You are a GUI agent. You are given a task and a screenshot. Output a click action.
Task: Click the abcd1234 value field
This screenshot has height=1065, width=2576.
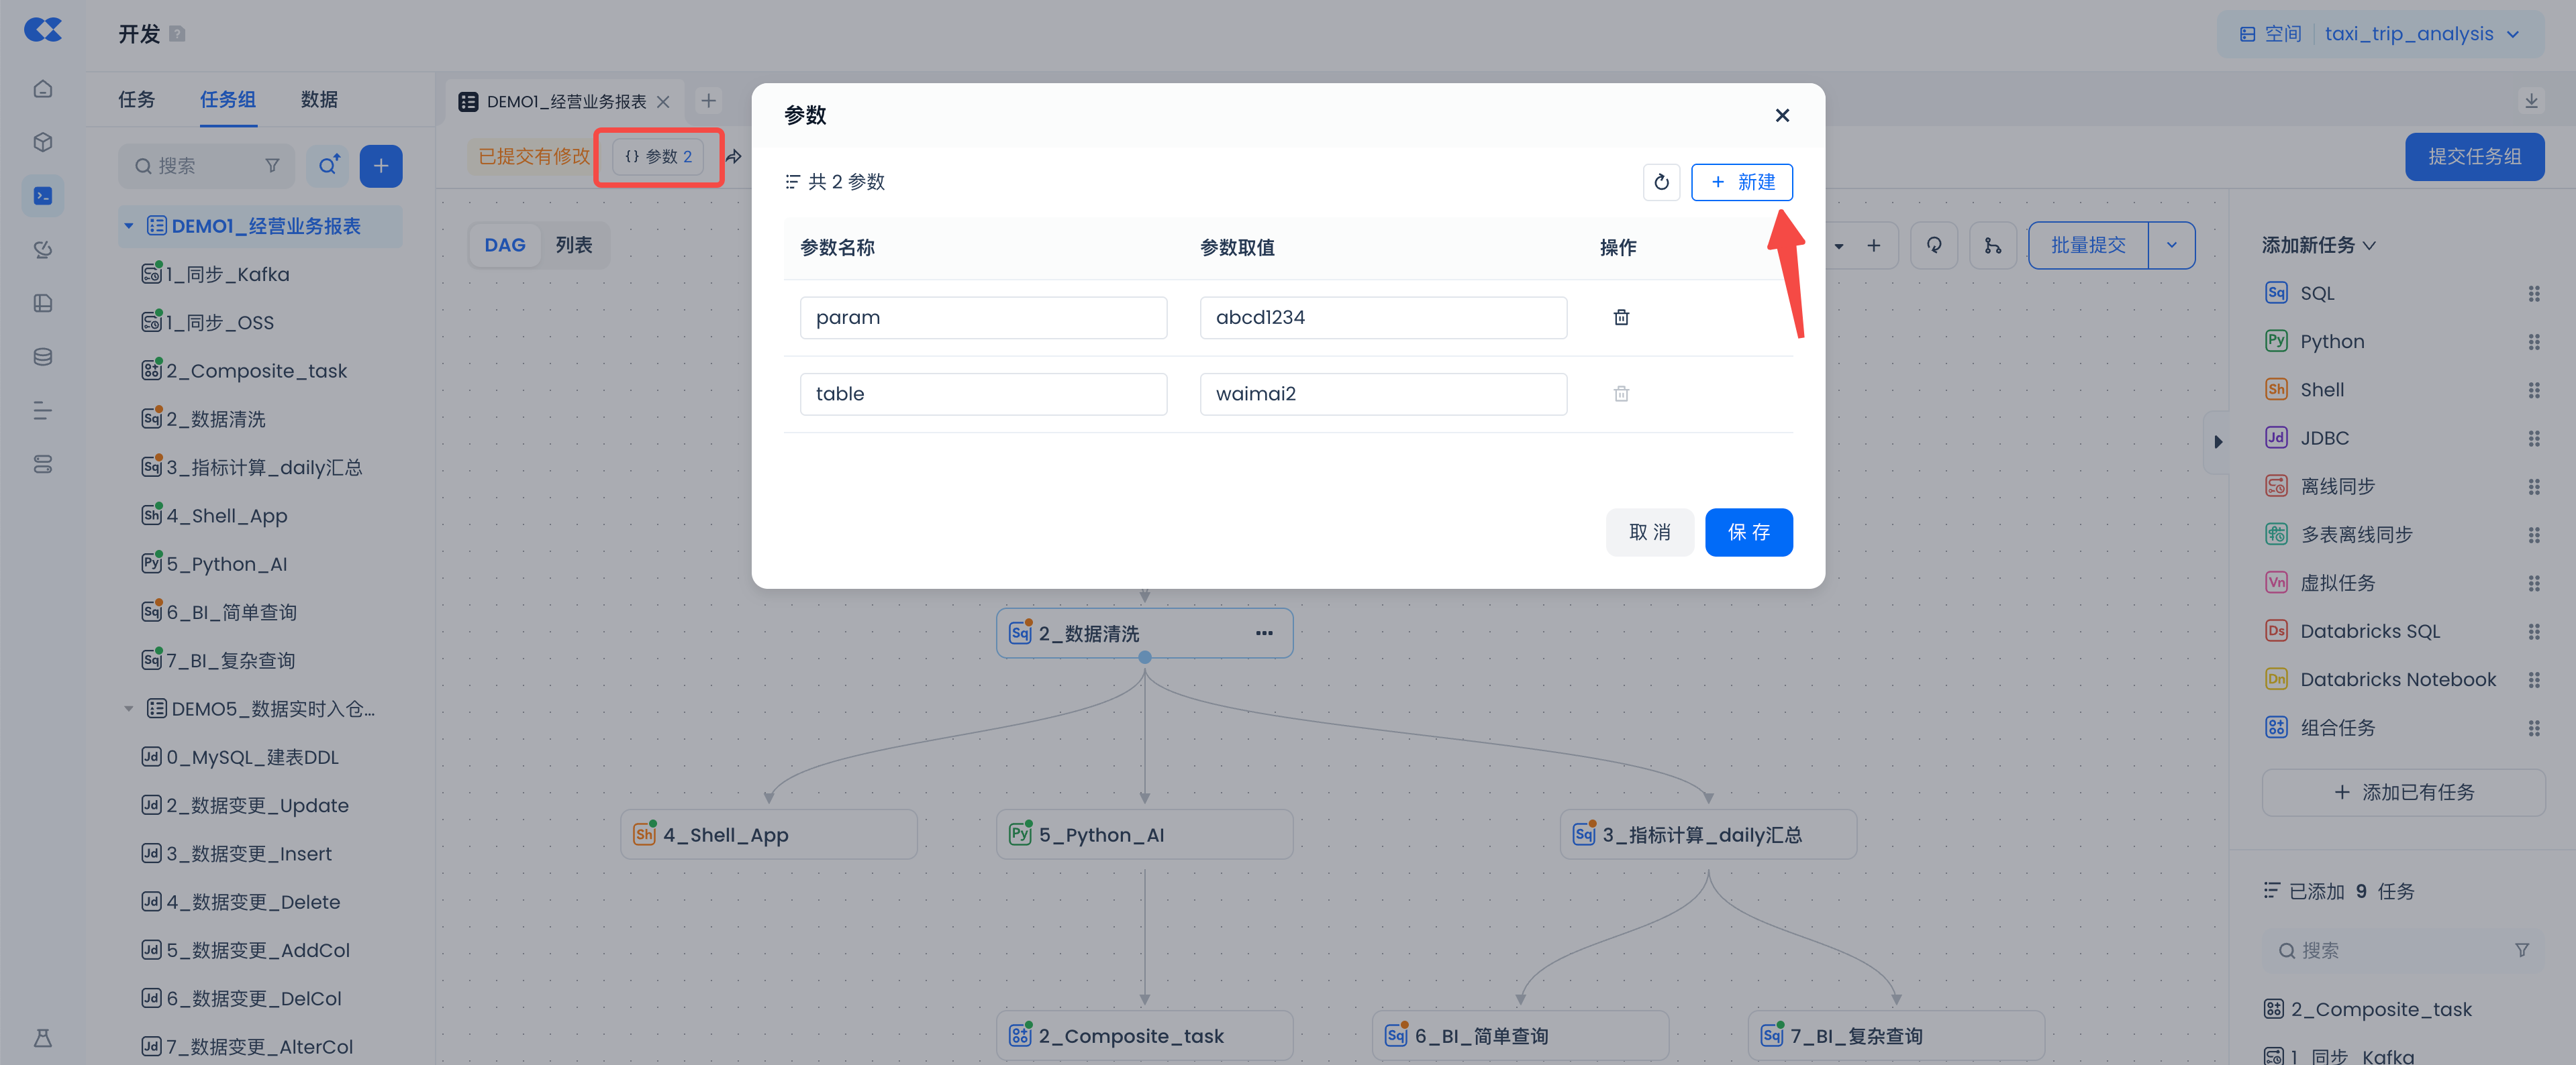point(1382,318)
